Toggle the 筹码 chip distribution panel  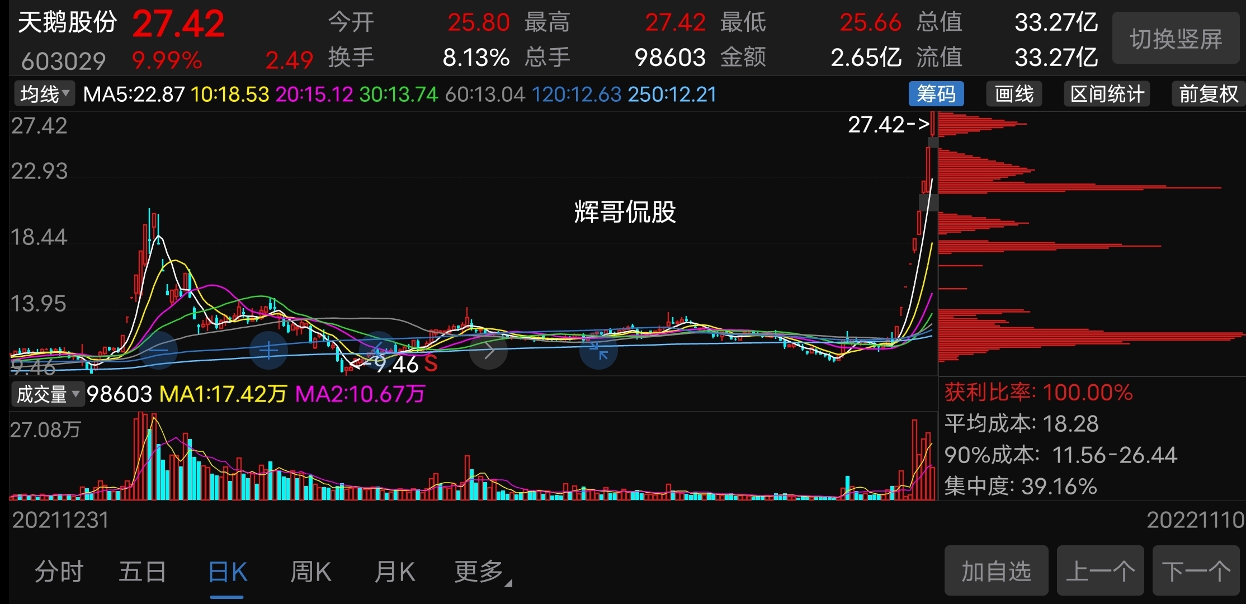coord(936,94)
